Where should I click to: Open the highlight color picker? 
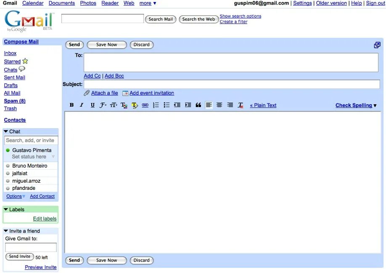coord(135,105)
